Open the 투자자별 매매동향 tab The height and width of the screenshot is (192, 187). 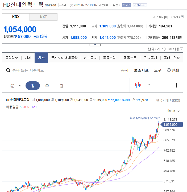64,58
